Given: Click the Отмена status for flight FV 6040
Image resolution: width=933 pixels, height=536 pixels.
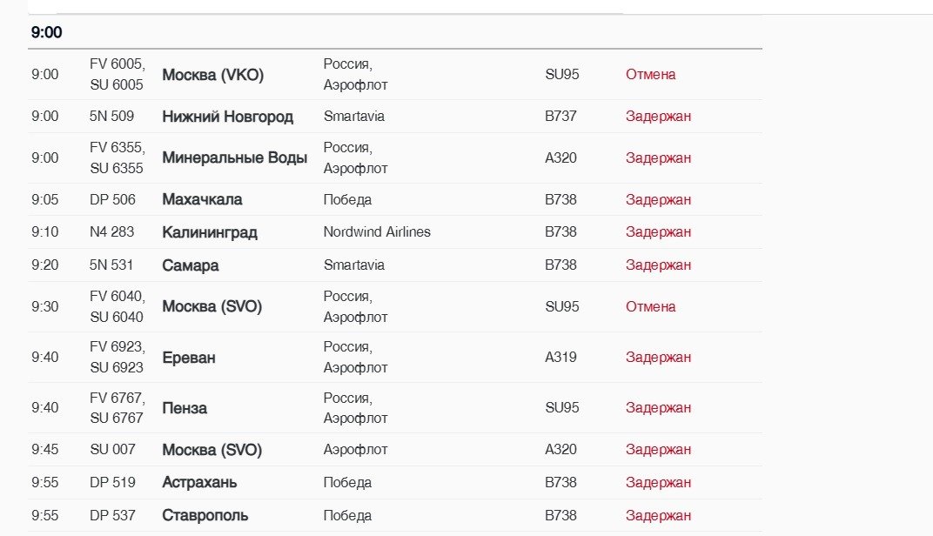Looking at the screenshot, I should coord(650,307).
